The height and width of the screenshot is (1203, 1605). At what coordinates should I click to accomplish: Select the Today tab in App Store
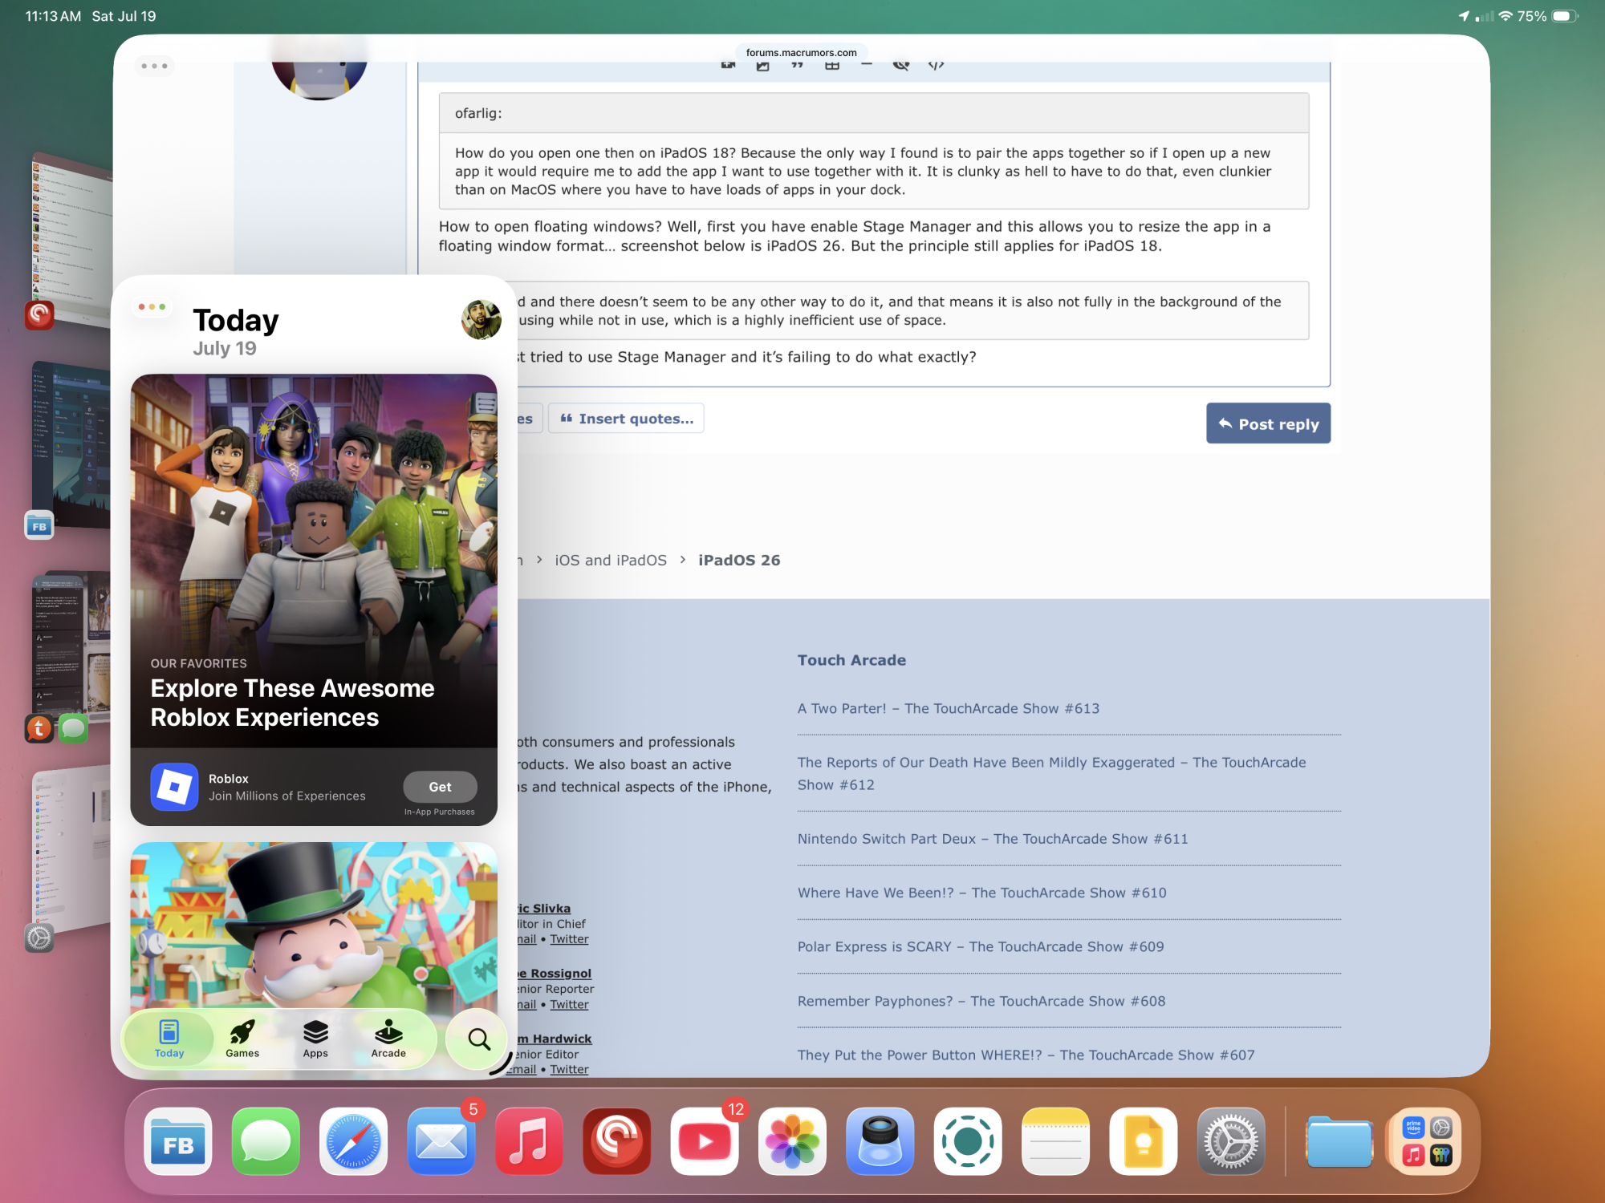point(169,1039)
